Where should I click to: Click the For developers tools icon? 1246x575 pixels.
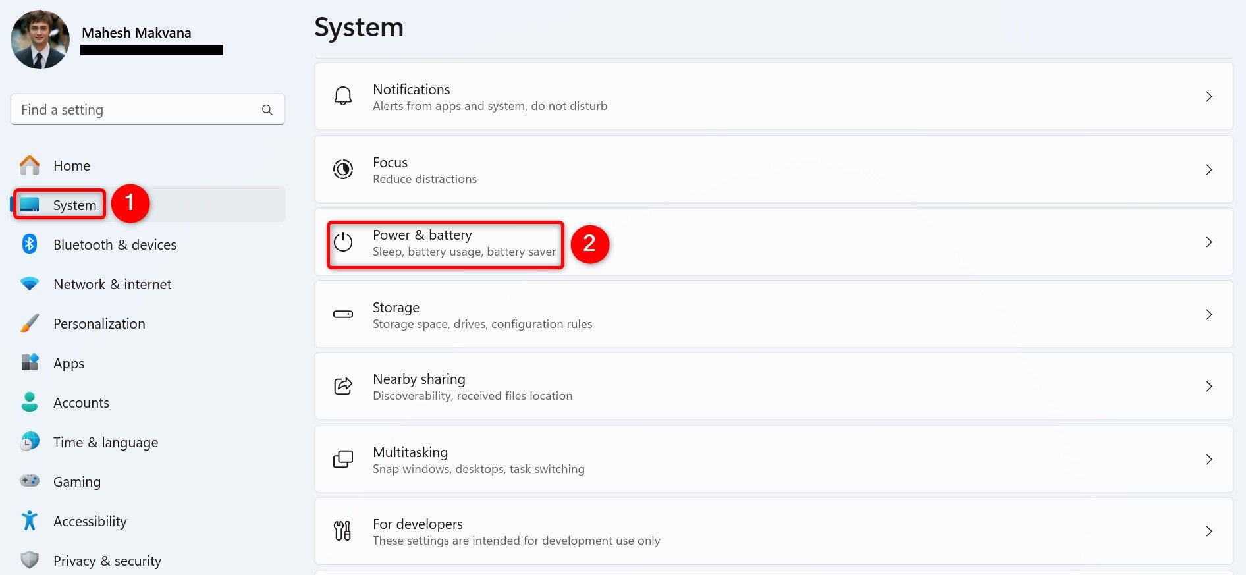(x=342, y=531)
